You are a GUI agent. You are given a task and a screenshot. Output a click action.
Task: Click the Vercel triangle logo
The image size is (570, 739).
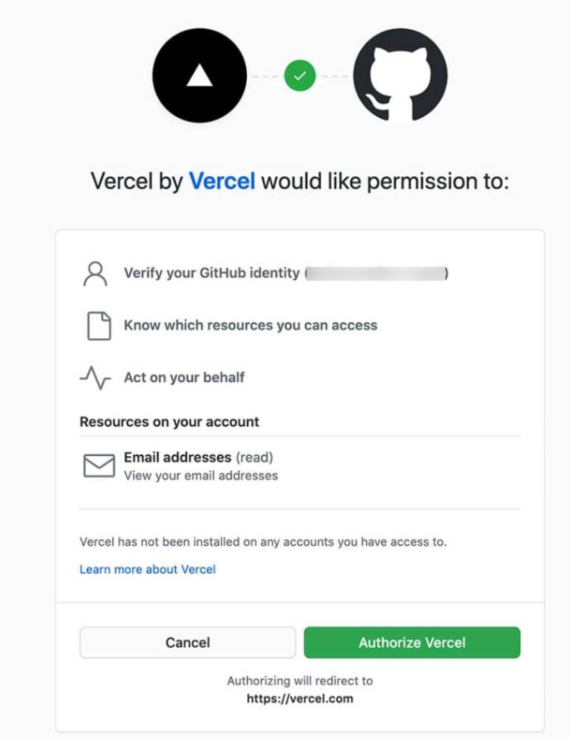point(200,76)
